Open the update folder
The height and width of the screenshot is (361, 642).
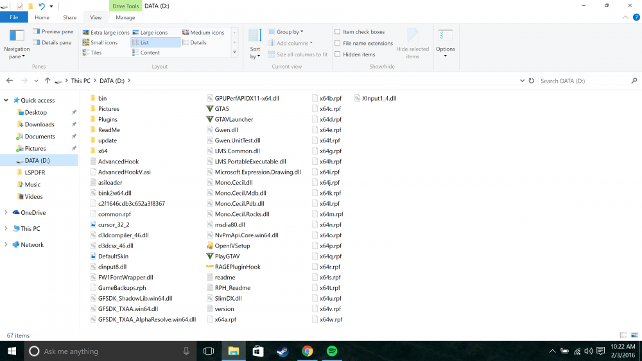103,140
